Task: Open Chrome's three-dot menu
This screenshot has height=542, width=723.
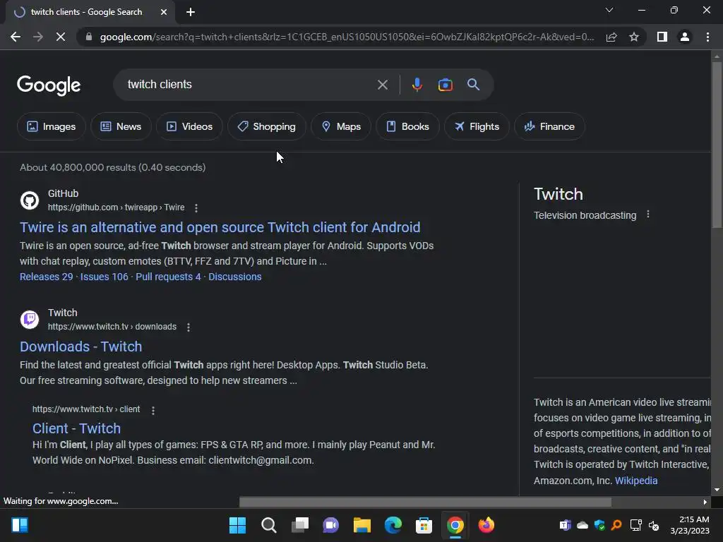Action: coord(707,37)
